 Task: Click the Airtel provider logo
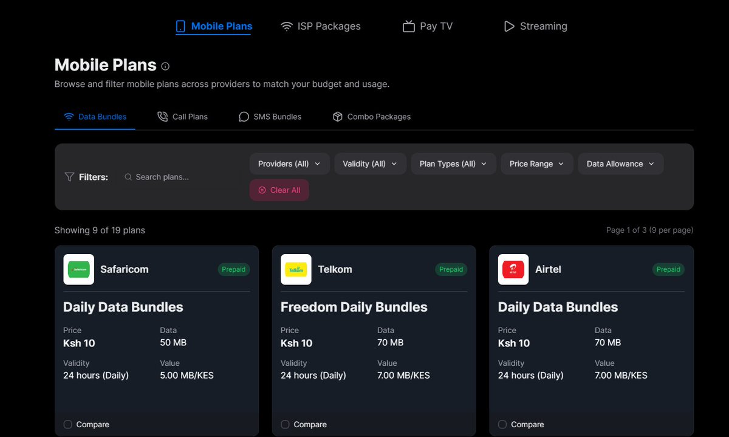point(513,269)
